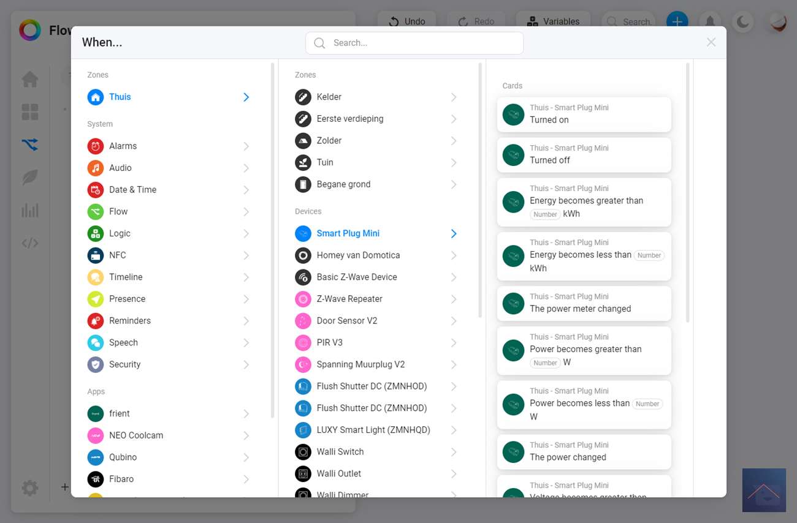Close the When dialog
This screenshot has width=797, height=523.
711,42
